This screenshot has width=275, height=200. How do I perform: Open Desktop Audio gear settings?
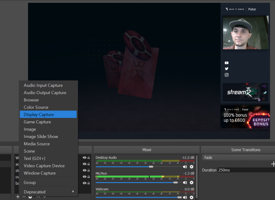click(x=191, y=167)
